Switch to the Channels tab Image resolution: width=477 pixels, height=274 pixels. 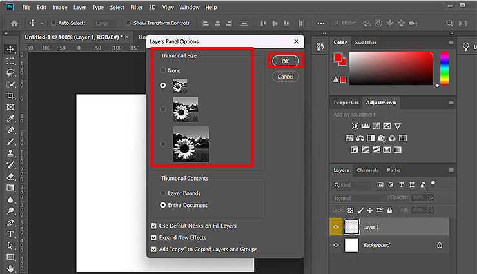click(x=367, y=170)
